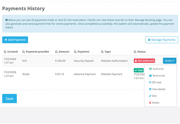The width and height of the screenshot is (180, 124).
Task: Click the checkmark icon in Paid badge
Action: 136,70
